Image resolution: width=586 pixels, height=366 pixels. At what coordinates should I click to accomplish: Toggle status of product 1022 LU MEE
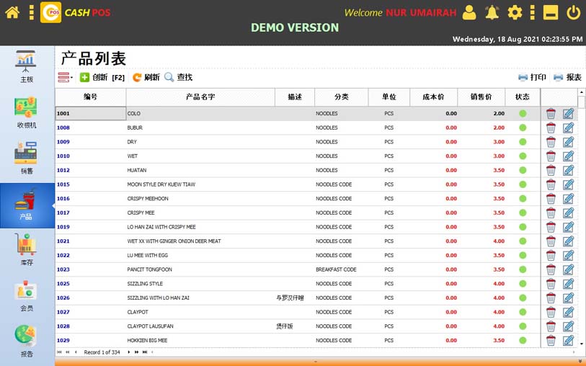pyautogui.click(x=523, y=256)
